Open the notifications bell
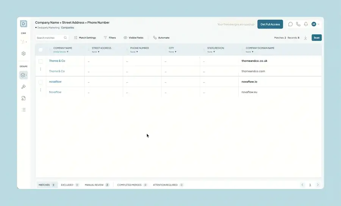The image size is (341, 206). pos(306,24)
